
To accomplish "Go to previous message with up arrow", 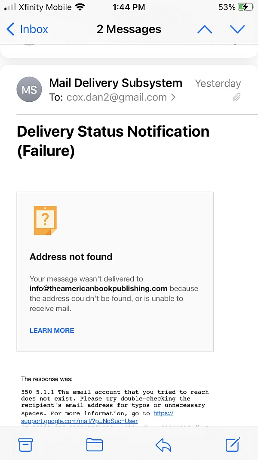I will (x=205, y=29).
